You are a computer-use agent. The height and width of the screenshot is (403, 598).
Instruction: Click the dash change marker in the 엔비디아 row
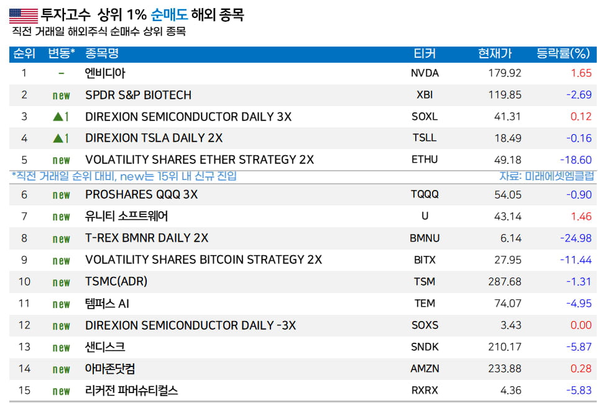click(x=61, y=73)
